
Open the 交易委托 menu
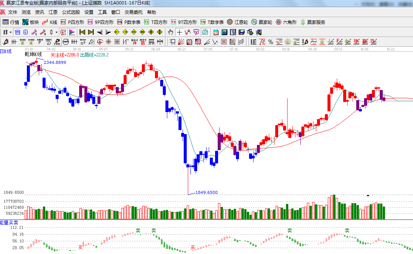pyautogui.click(x=133, y=12)
